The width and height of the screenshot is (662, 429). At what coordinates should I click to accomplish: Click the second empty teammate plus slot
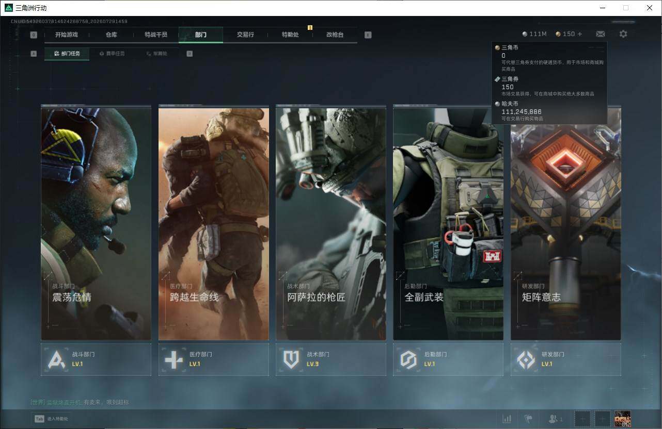603,419
